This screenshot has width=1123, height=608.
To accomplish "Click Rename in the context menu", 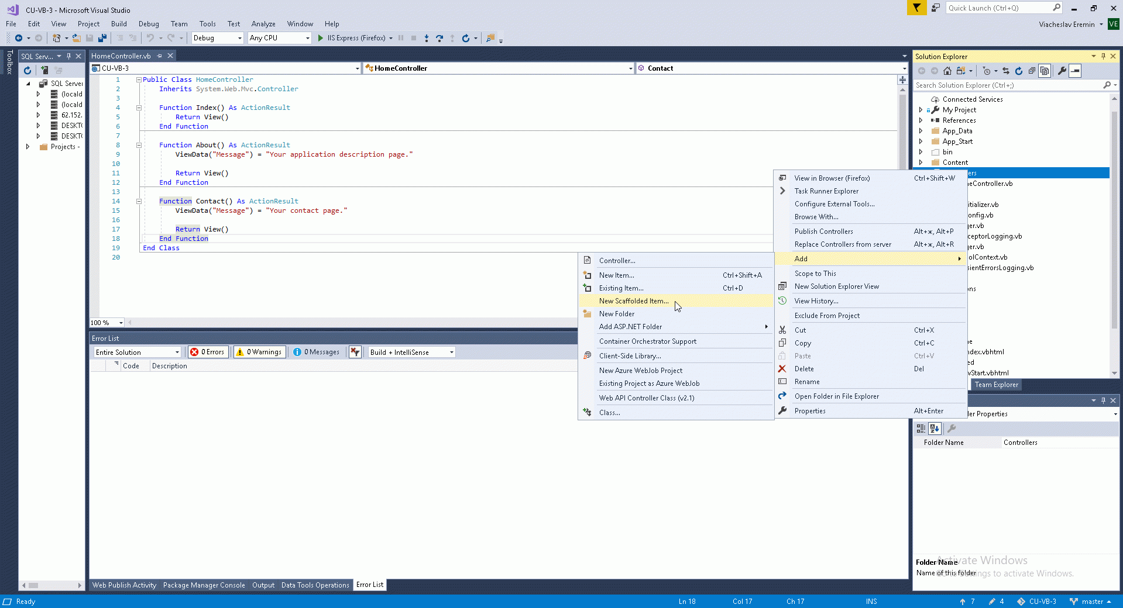I will 870,382.
